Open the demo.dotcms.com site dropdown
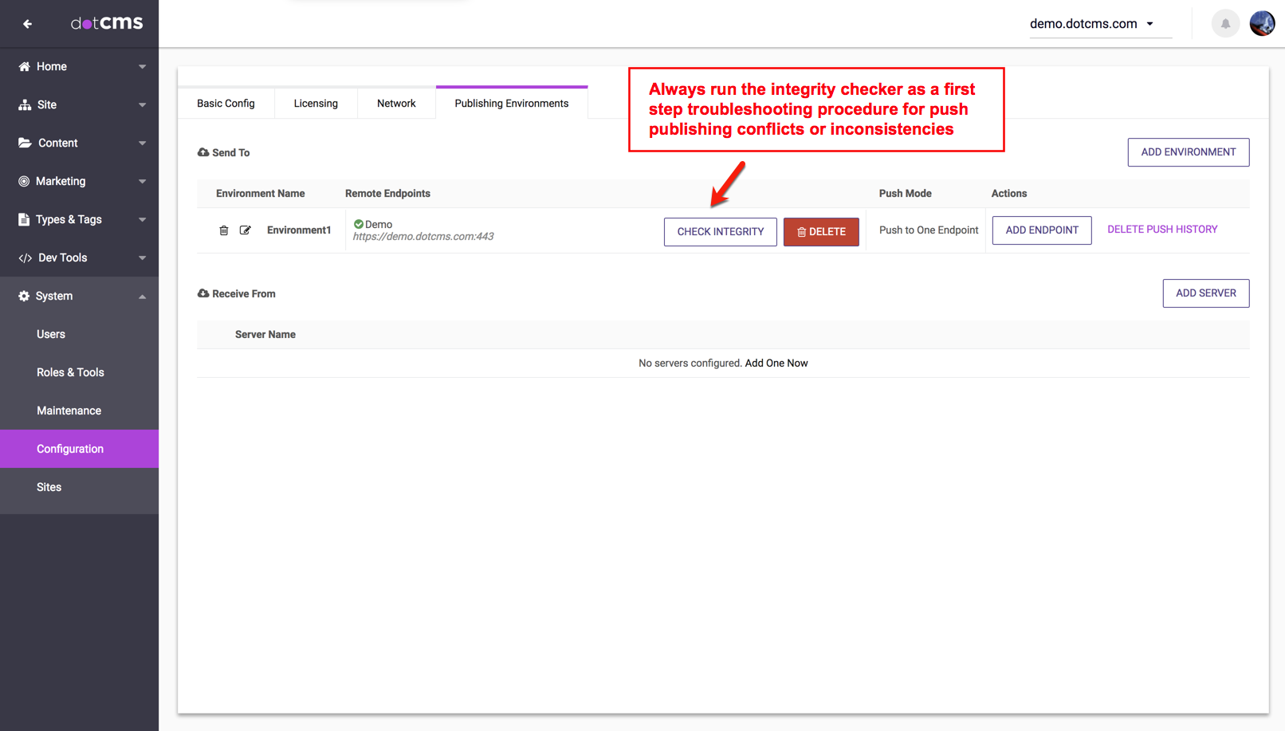 pyautogui.click(x=1091, y=24)
